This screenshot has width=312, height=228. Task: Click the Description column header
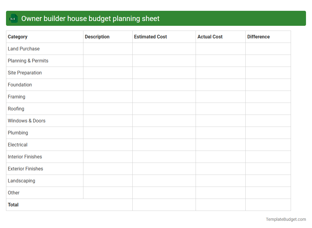coord(97,37)
